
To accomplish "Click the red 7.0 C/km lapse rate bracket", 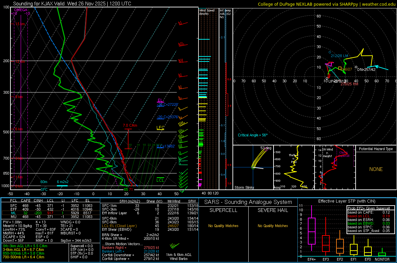I will pyautogui.click(x=128, y=139).
